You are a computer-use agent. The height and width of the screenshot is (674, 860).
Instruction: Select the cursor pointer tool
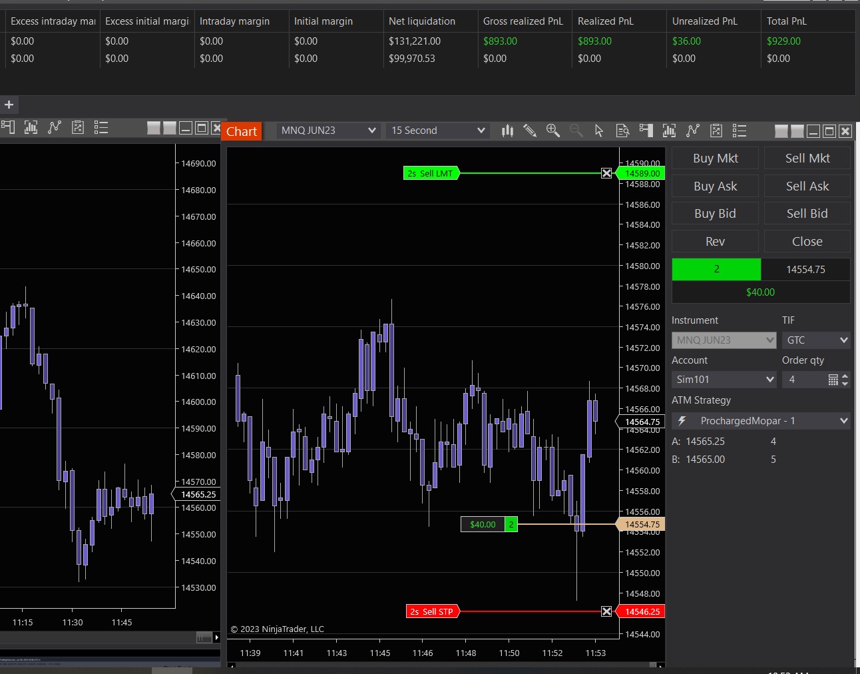coord(599,131)
